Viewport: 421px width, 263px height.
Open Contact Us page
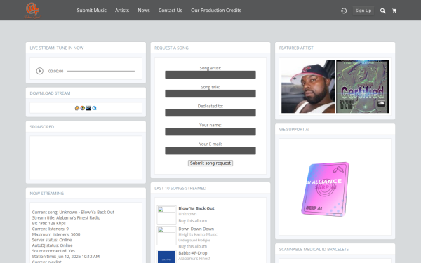(171, 11)
